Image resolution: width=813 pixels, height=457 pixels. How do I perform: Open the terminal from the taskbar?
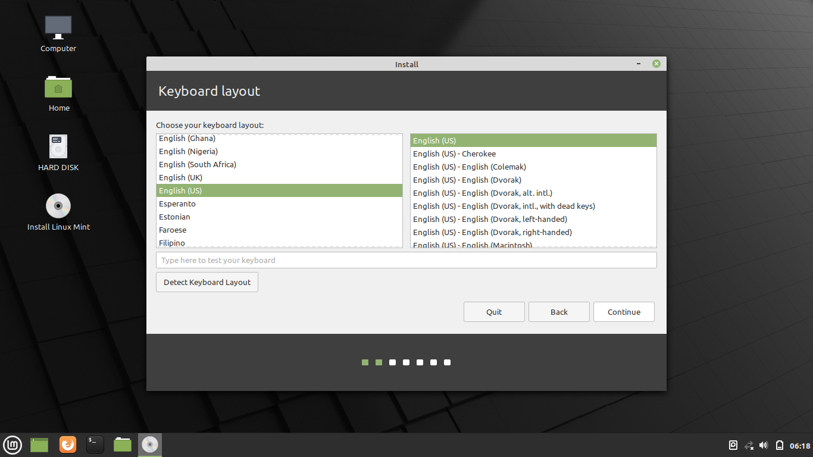click(95, 445)
